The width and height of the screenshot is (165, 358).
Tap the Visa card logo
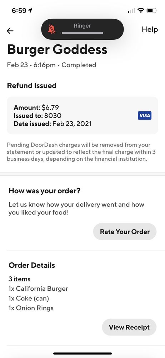(x=145, y=116)
